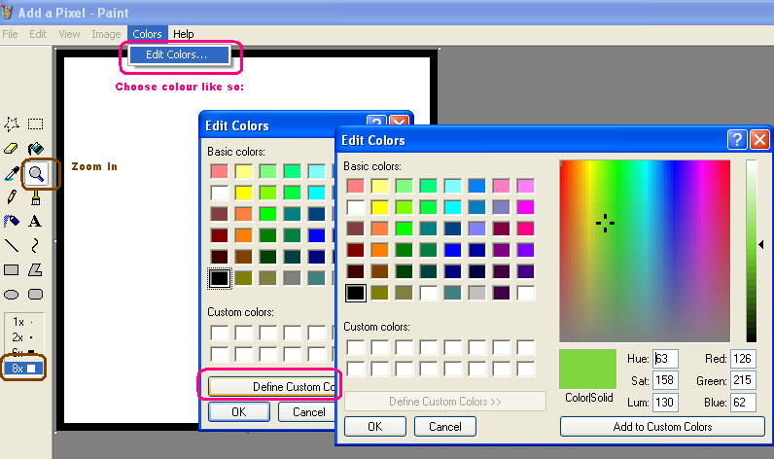Select the Free-Form Select star tool
This screenshot has width=774, height=459.
coord(12,124)
